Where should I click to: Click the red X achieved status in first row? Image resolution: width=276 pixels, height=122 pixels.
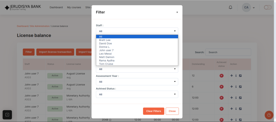222,76
